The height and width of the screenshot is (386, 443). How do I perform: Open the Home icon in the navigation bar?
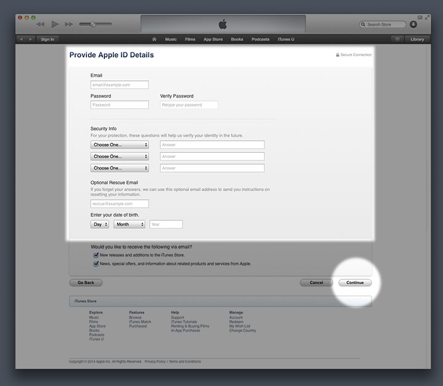(154, 39)
